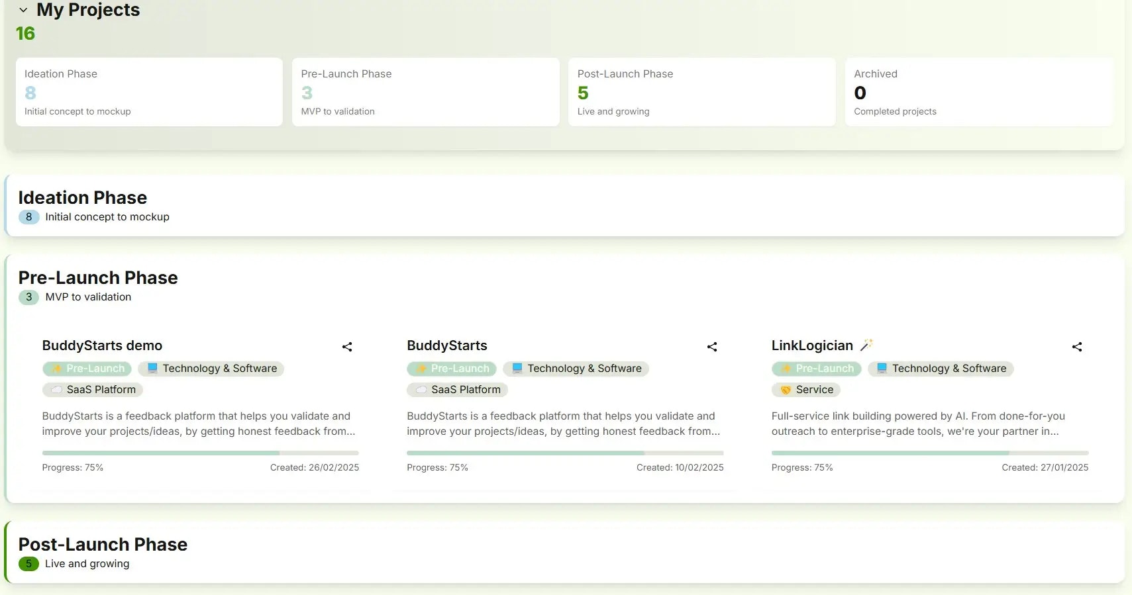
Task: Open the Archived summary card
Action: click(978, 92)
